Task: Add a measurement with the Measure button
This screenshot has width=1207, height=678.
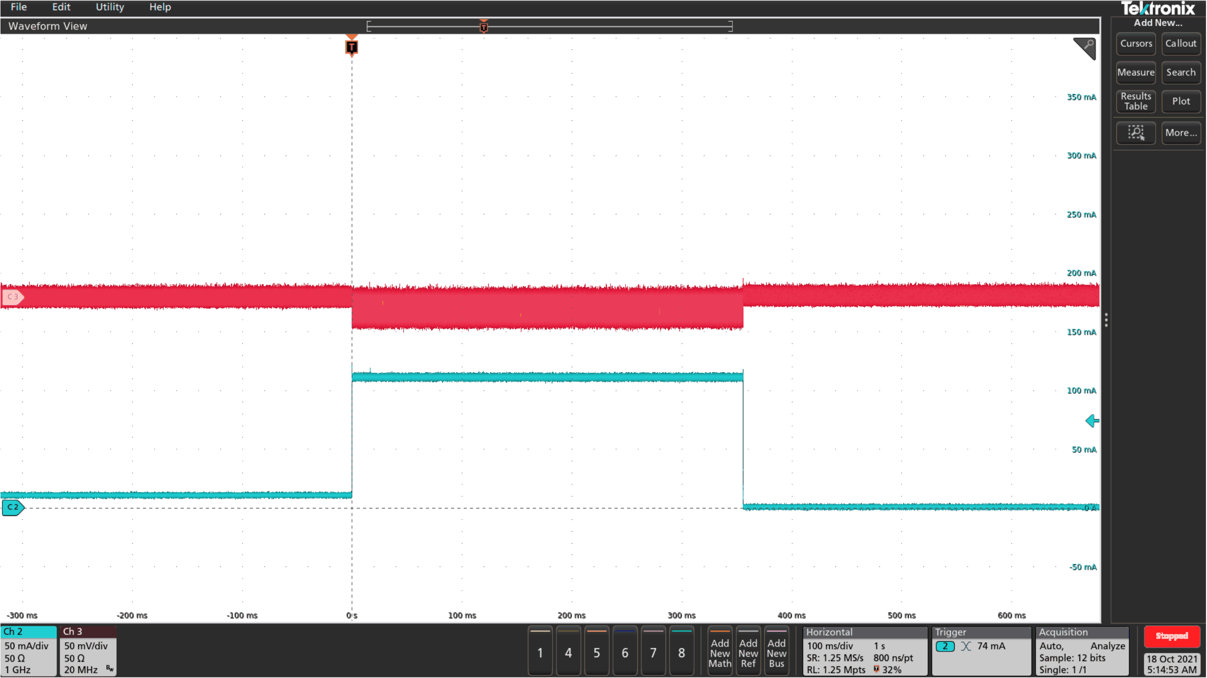Action: [1135, 72]
